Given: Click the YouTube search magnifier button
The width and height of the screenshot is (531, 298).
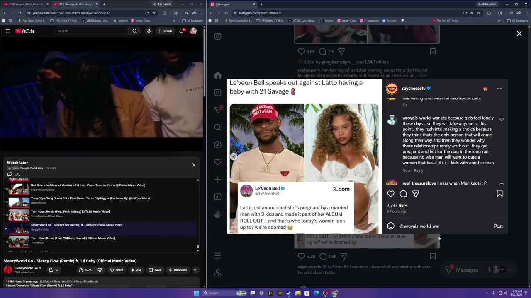Looking at the screenshot, I should [x=134, y=31].
